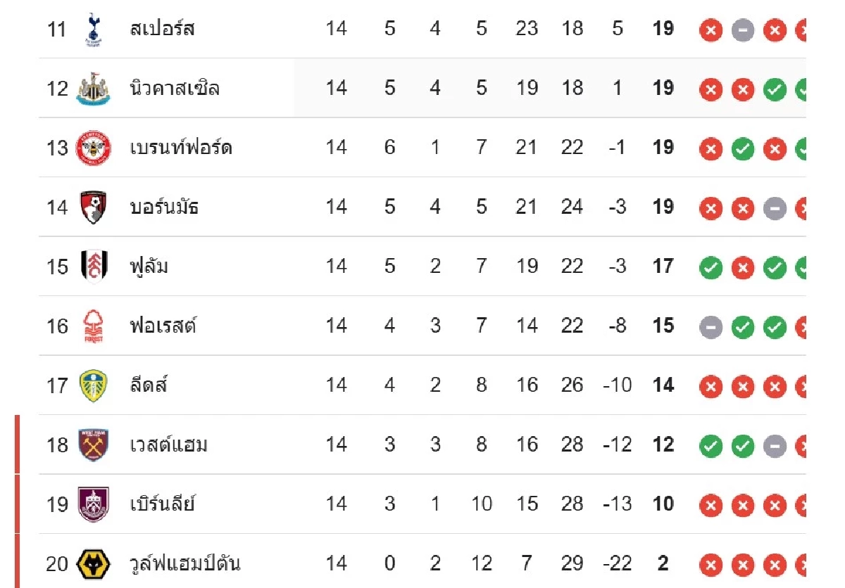Viewport: 845px width, 588px height.
Task: Open the Brentford bee crest icon
Action: pos(93,148)
